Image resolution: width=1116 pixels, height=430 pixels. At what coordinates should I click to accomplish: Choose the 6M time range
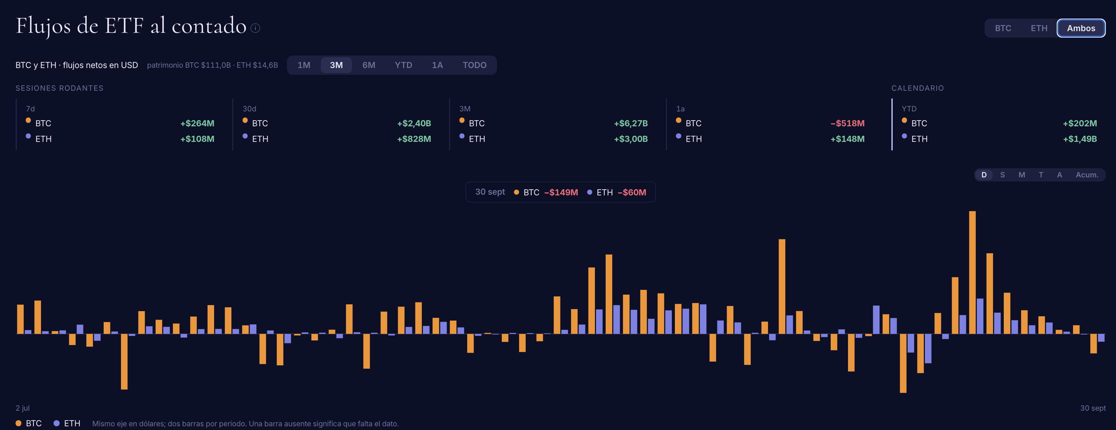coord(369,65)
